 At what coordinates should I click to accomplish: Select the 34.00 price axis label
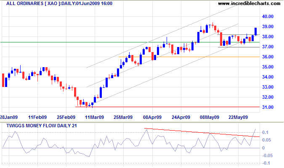268,77
